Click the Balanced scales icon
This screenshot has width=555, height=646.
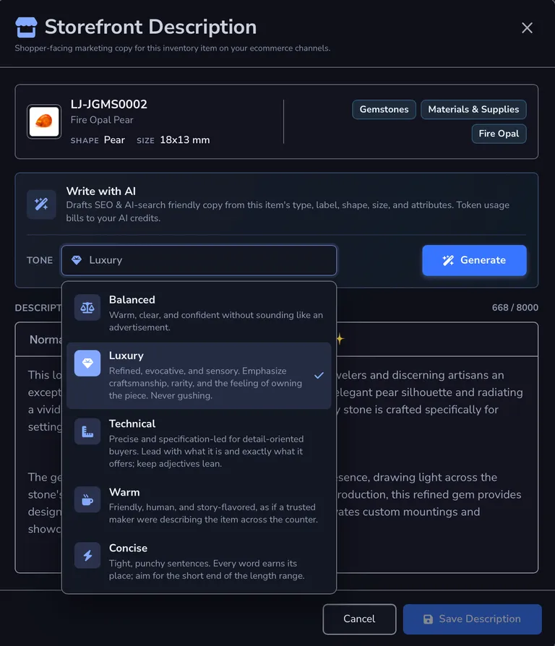tap(87, 307)
